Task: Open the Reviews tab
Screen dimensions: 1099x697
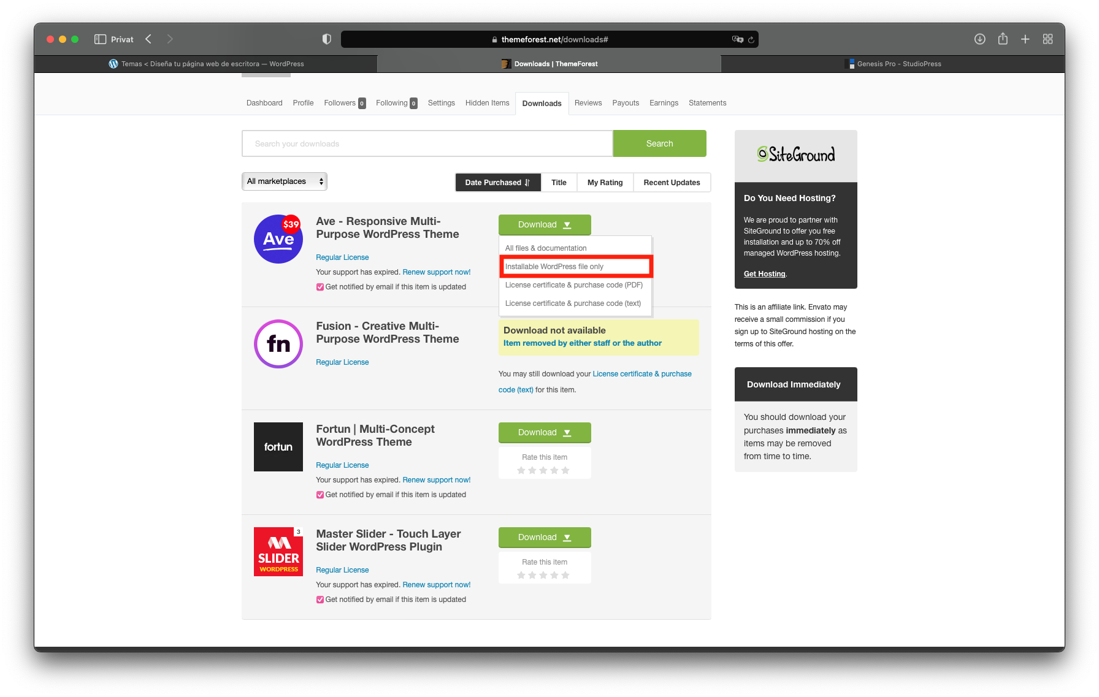Action: coord(588,103)
